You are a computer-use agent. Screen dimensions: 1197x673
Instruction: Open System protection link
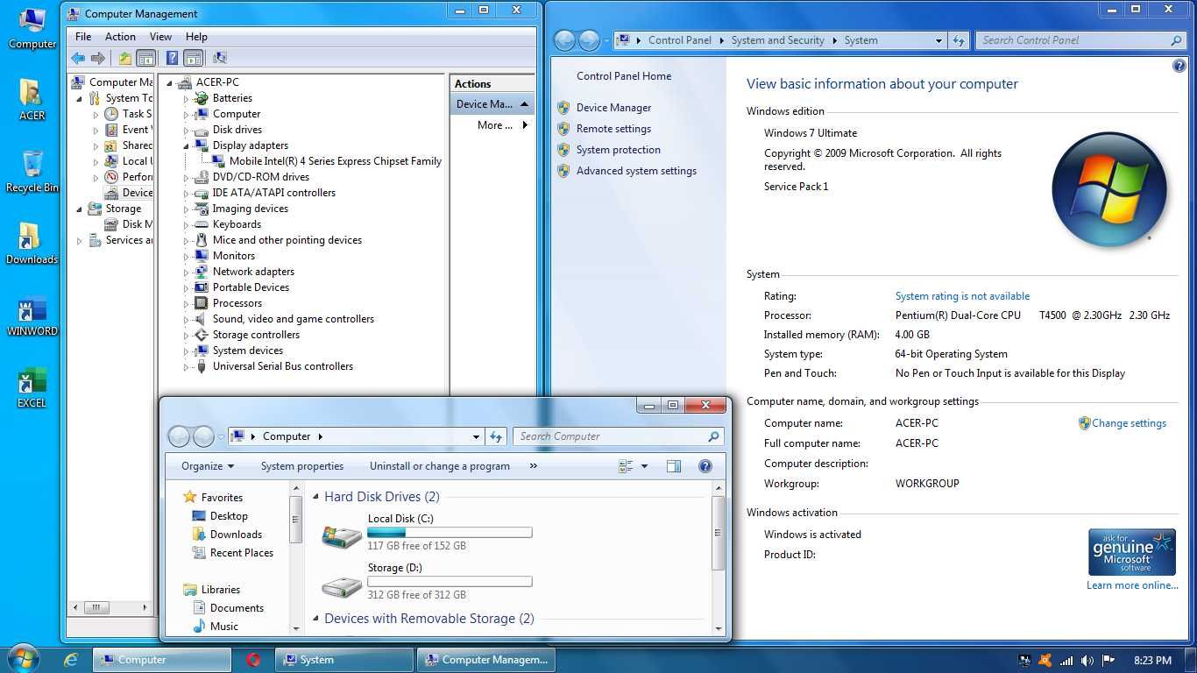619,150
